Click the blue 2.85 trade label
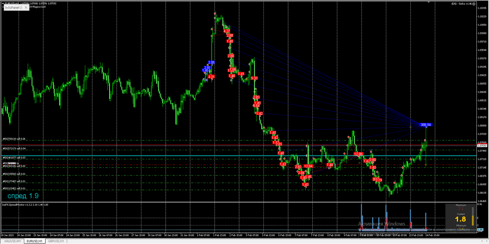 click(212, 62)
